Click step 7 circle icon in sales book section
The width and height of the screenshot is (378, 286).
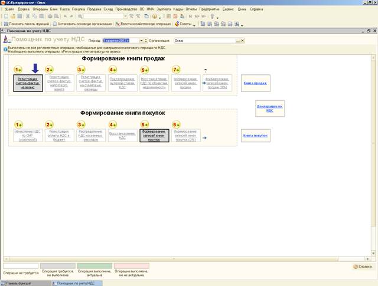tap(175, 70)
